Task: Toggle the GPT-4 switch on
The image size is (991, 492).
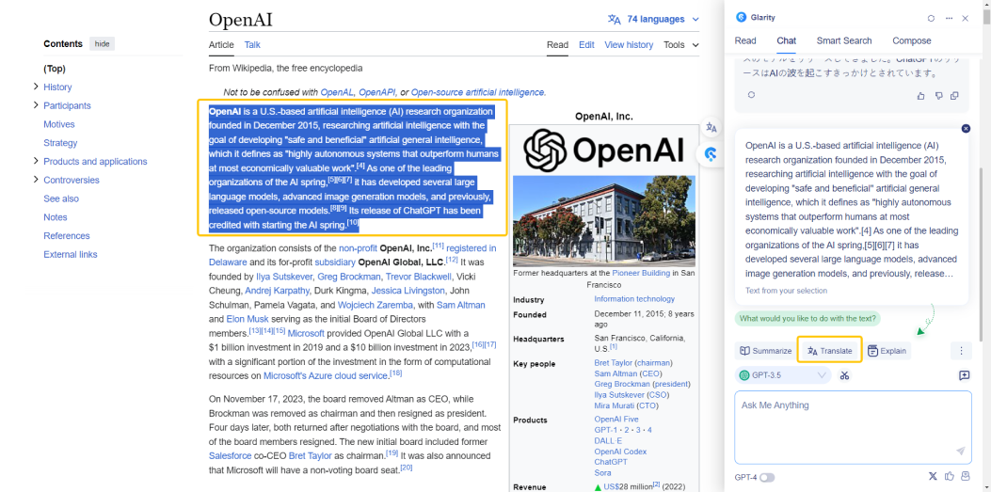Action: point(767,478)
